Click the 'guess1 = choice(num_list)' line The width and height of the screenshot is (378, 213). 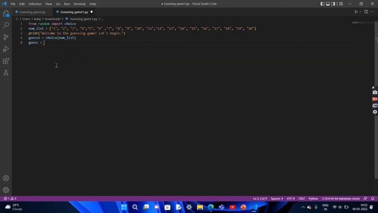coord(52,38)
